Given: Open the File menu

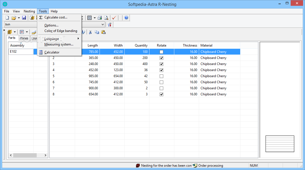Looking at the screenshot, I should coord(7,11).
